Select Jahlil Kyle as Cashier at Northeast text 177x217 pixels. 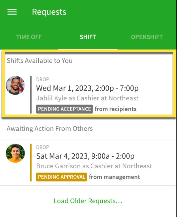(x=87, y=98)
